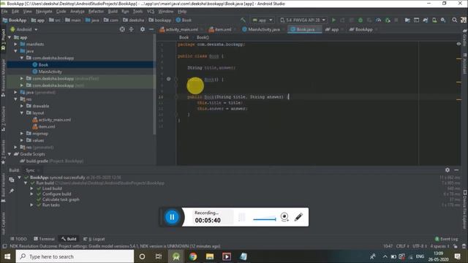Expand the drawable folder

tap(22, 106)
